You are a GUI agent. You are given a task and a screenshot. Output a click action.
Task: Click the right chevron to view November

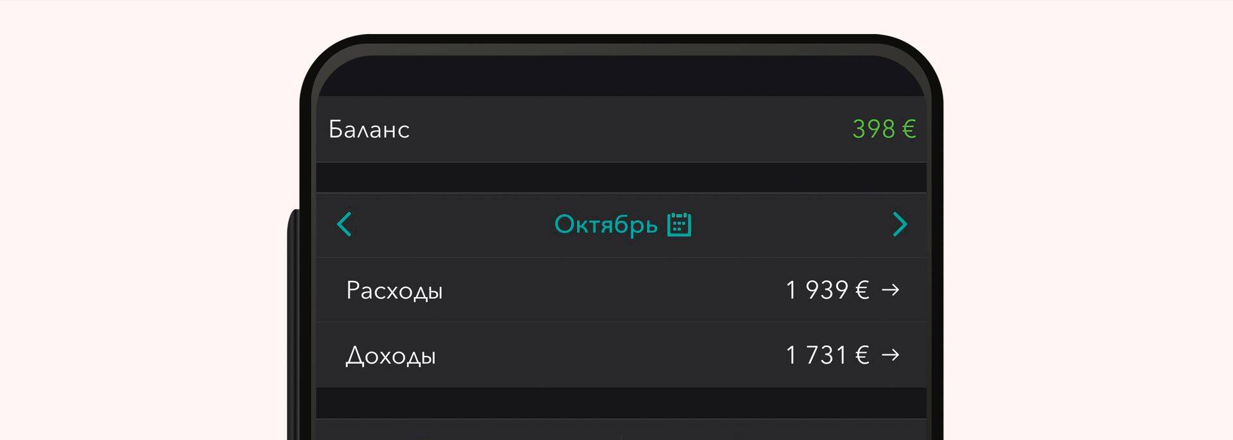900,224
